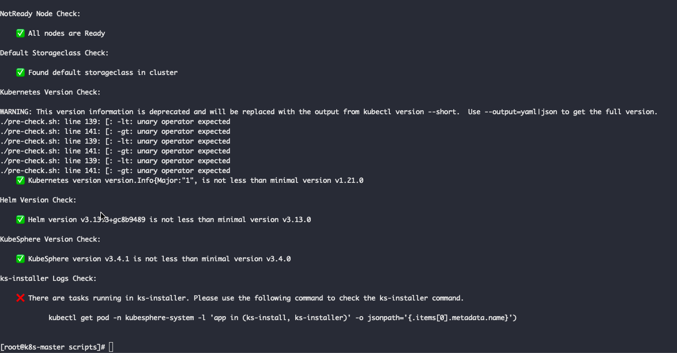Click the red X next to ks-installer tasks message
Image resolution: width=677 pixels, height=353 pixels.
pos(20,298)
